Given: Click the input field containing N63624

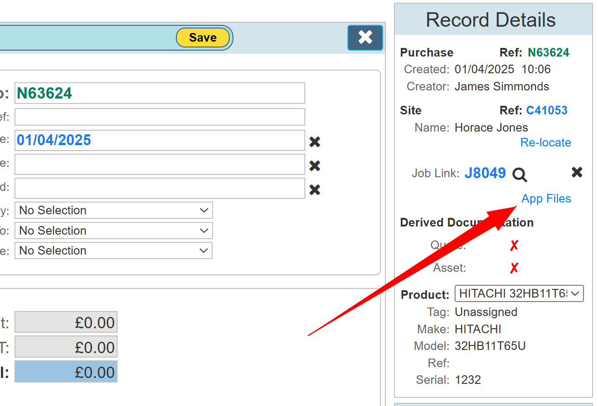Looking at the screenshot, I should pos(160,93).
